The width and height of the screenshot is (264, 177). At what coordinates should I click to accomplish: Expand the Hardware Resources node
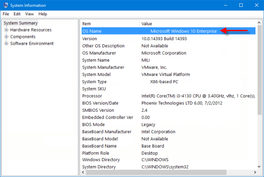[x=6, y=30]
